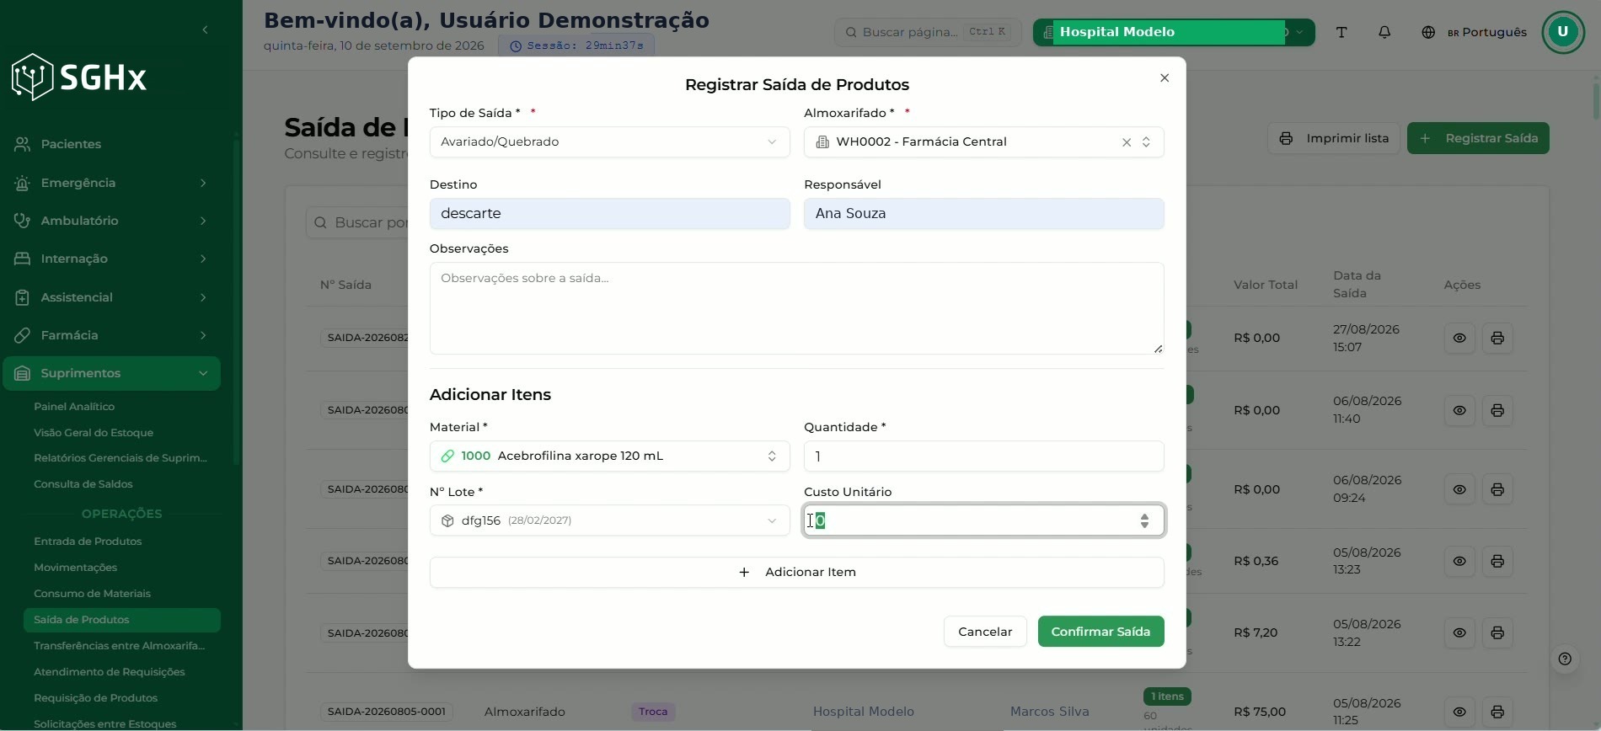Click Adicionar Item button
Viewport: 1601px width, 731px height.
point(796,572)
